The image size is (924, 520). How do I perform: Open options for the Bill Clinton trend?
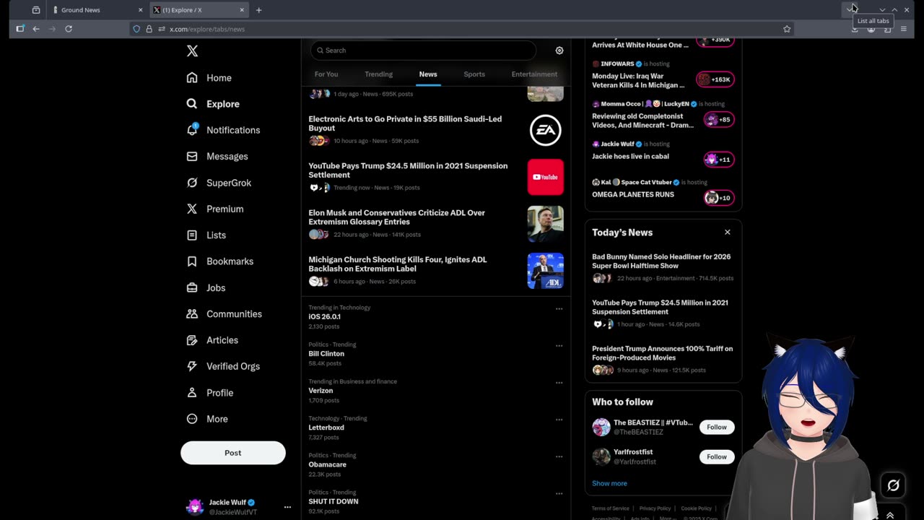pyautogui.click(x=559, y=346)
